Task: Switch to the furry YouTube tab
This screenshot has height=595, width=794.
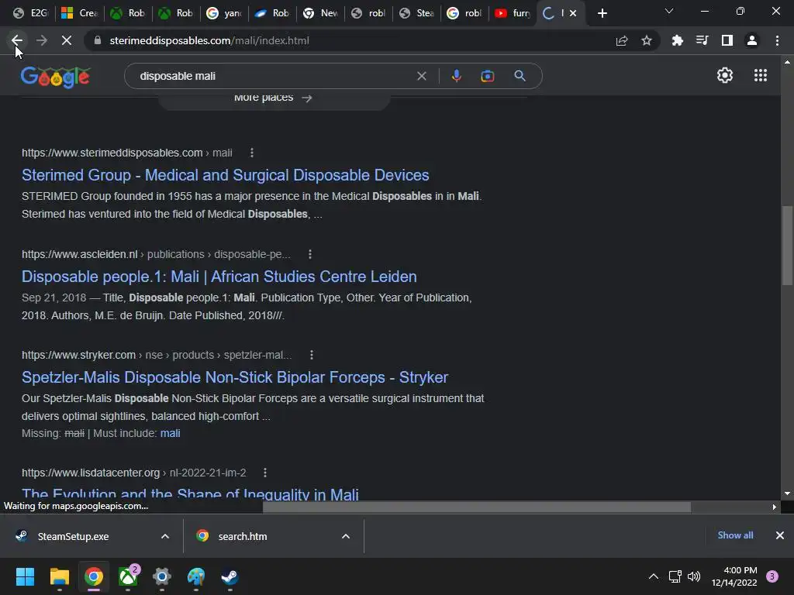Action: click(x=513, y=13)
